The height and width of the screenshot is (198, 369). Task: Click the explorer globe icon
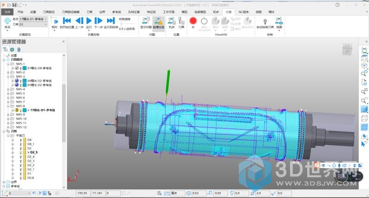coord(12,49)
